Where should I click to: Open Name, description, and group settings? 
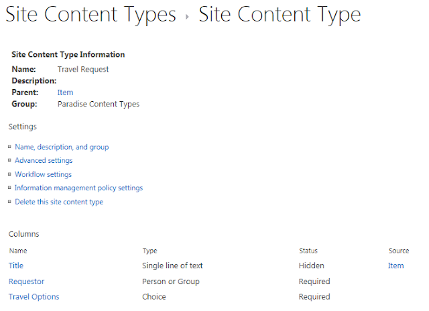tap(62, 147)
